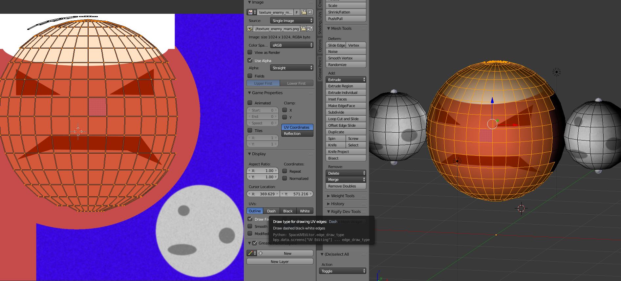
Task: Select the Reflection mapping option
Action: point(297,134)
